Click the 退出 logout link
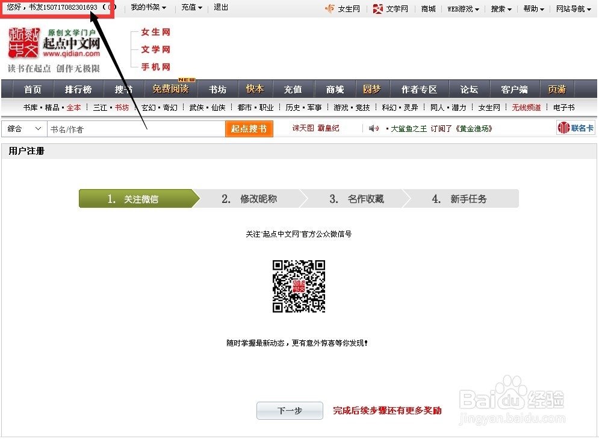 (221, 7)
